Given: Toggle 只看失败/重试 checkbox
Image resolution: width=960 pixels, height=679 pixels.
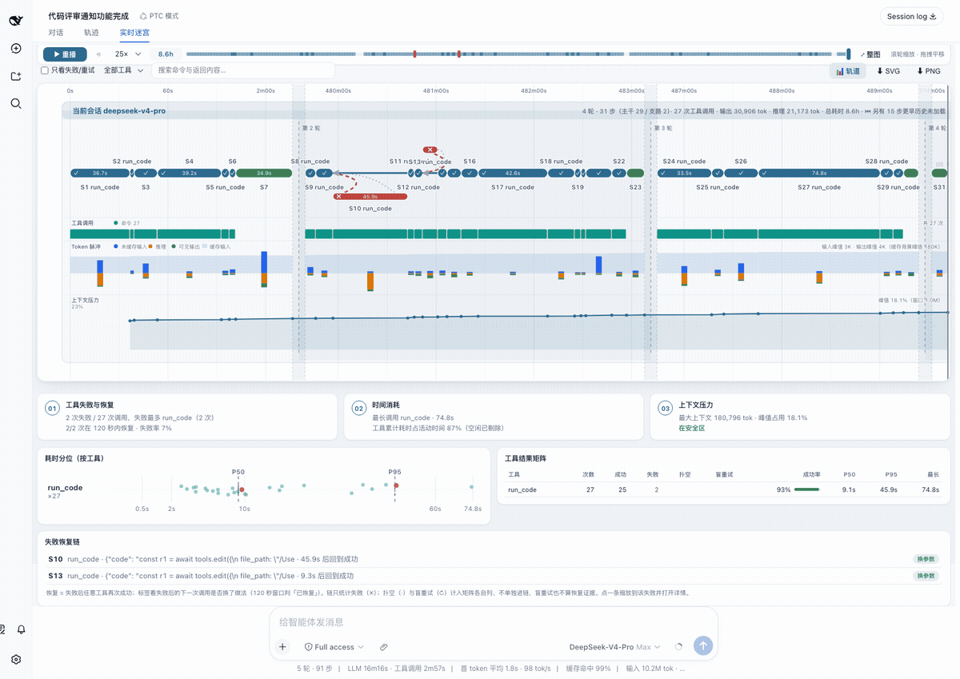Looking at the screenshot, I should [x=45, y=70].
